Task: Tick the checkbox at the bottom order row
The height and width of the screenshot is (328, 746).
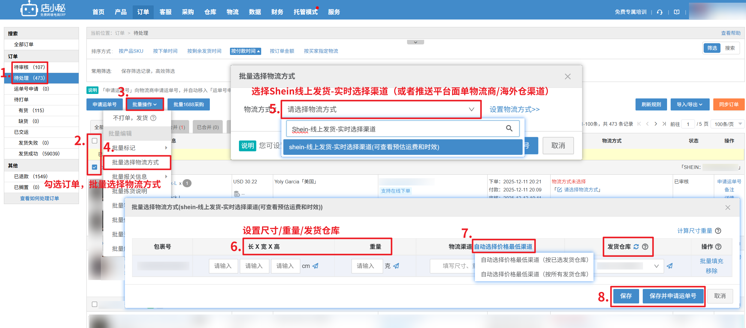Action: point(95,304)
